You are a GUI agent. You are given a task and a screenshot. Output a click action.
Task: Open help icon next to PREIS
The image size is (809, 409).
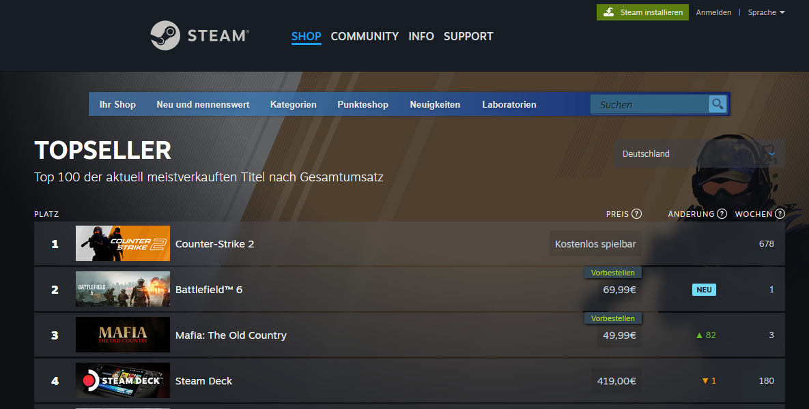pyautogui.click(x=637, y=214)
